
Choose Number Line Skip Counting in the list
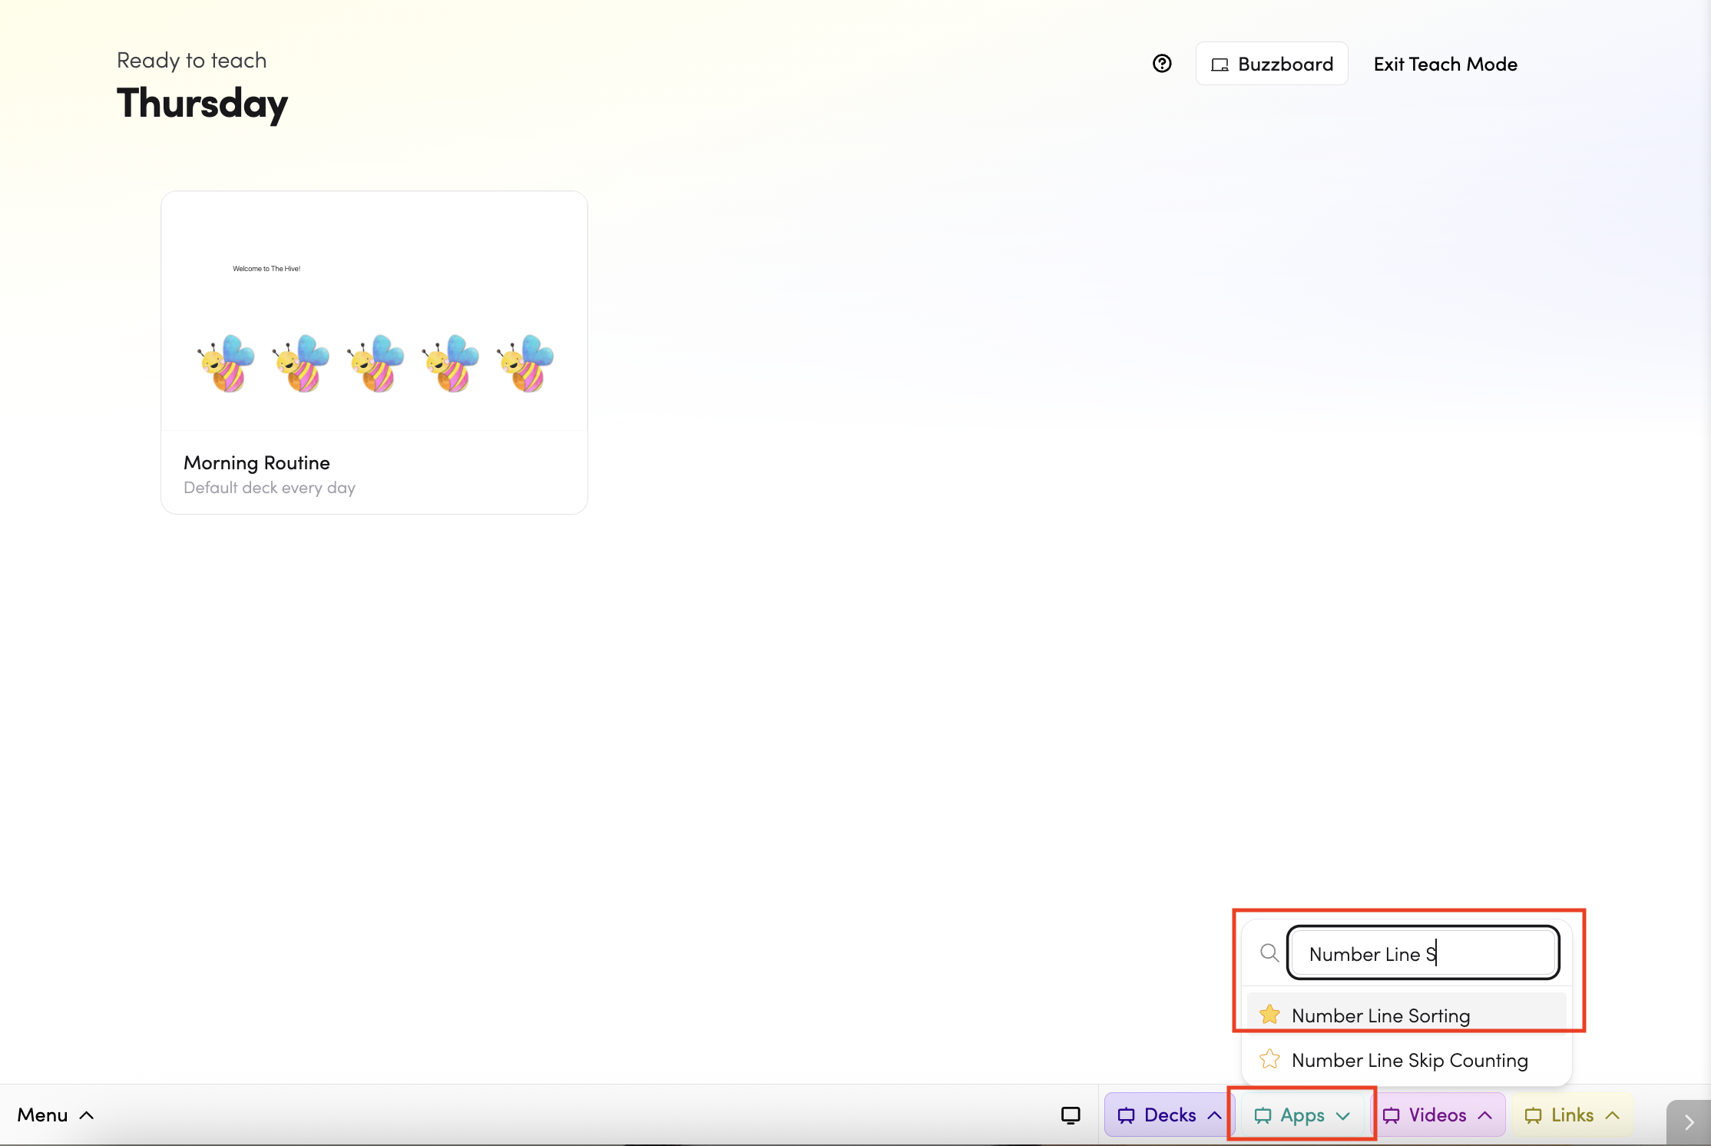tap(1409, 1060)
